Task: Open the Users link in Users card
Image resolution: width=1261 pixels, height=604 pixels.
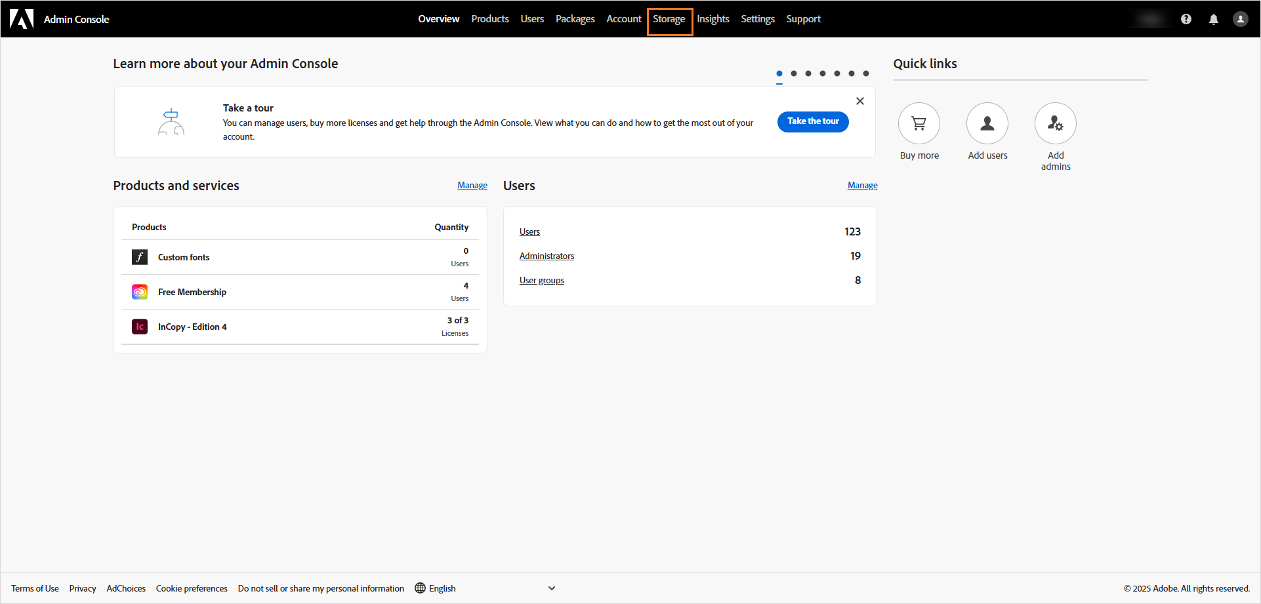Action: tap(529, 232)
